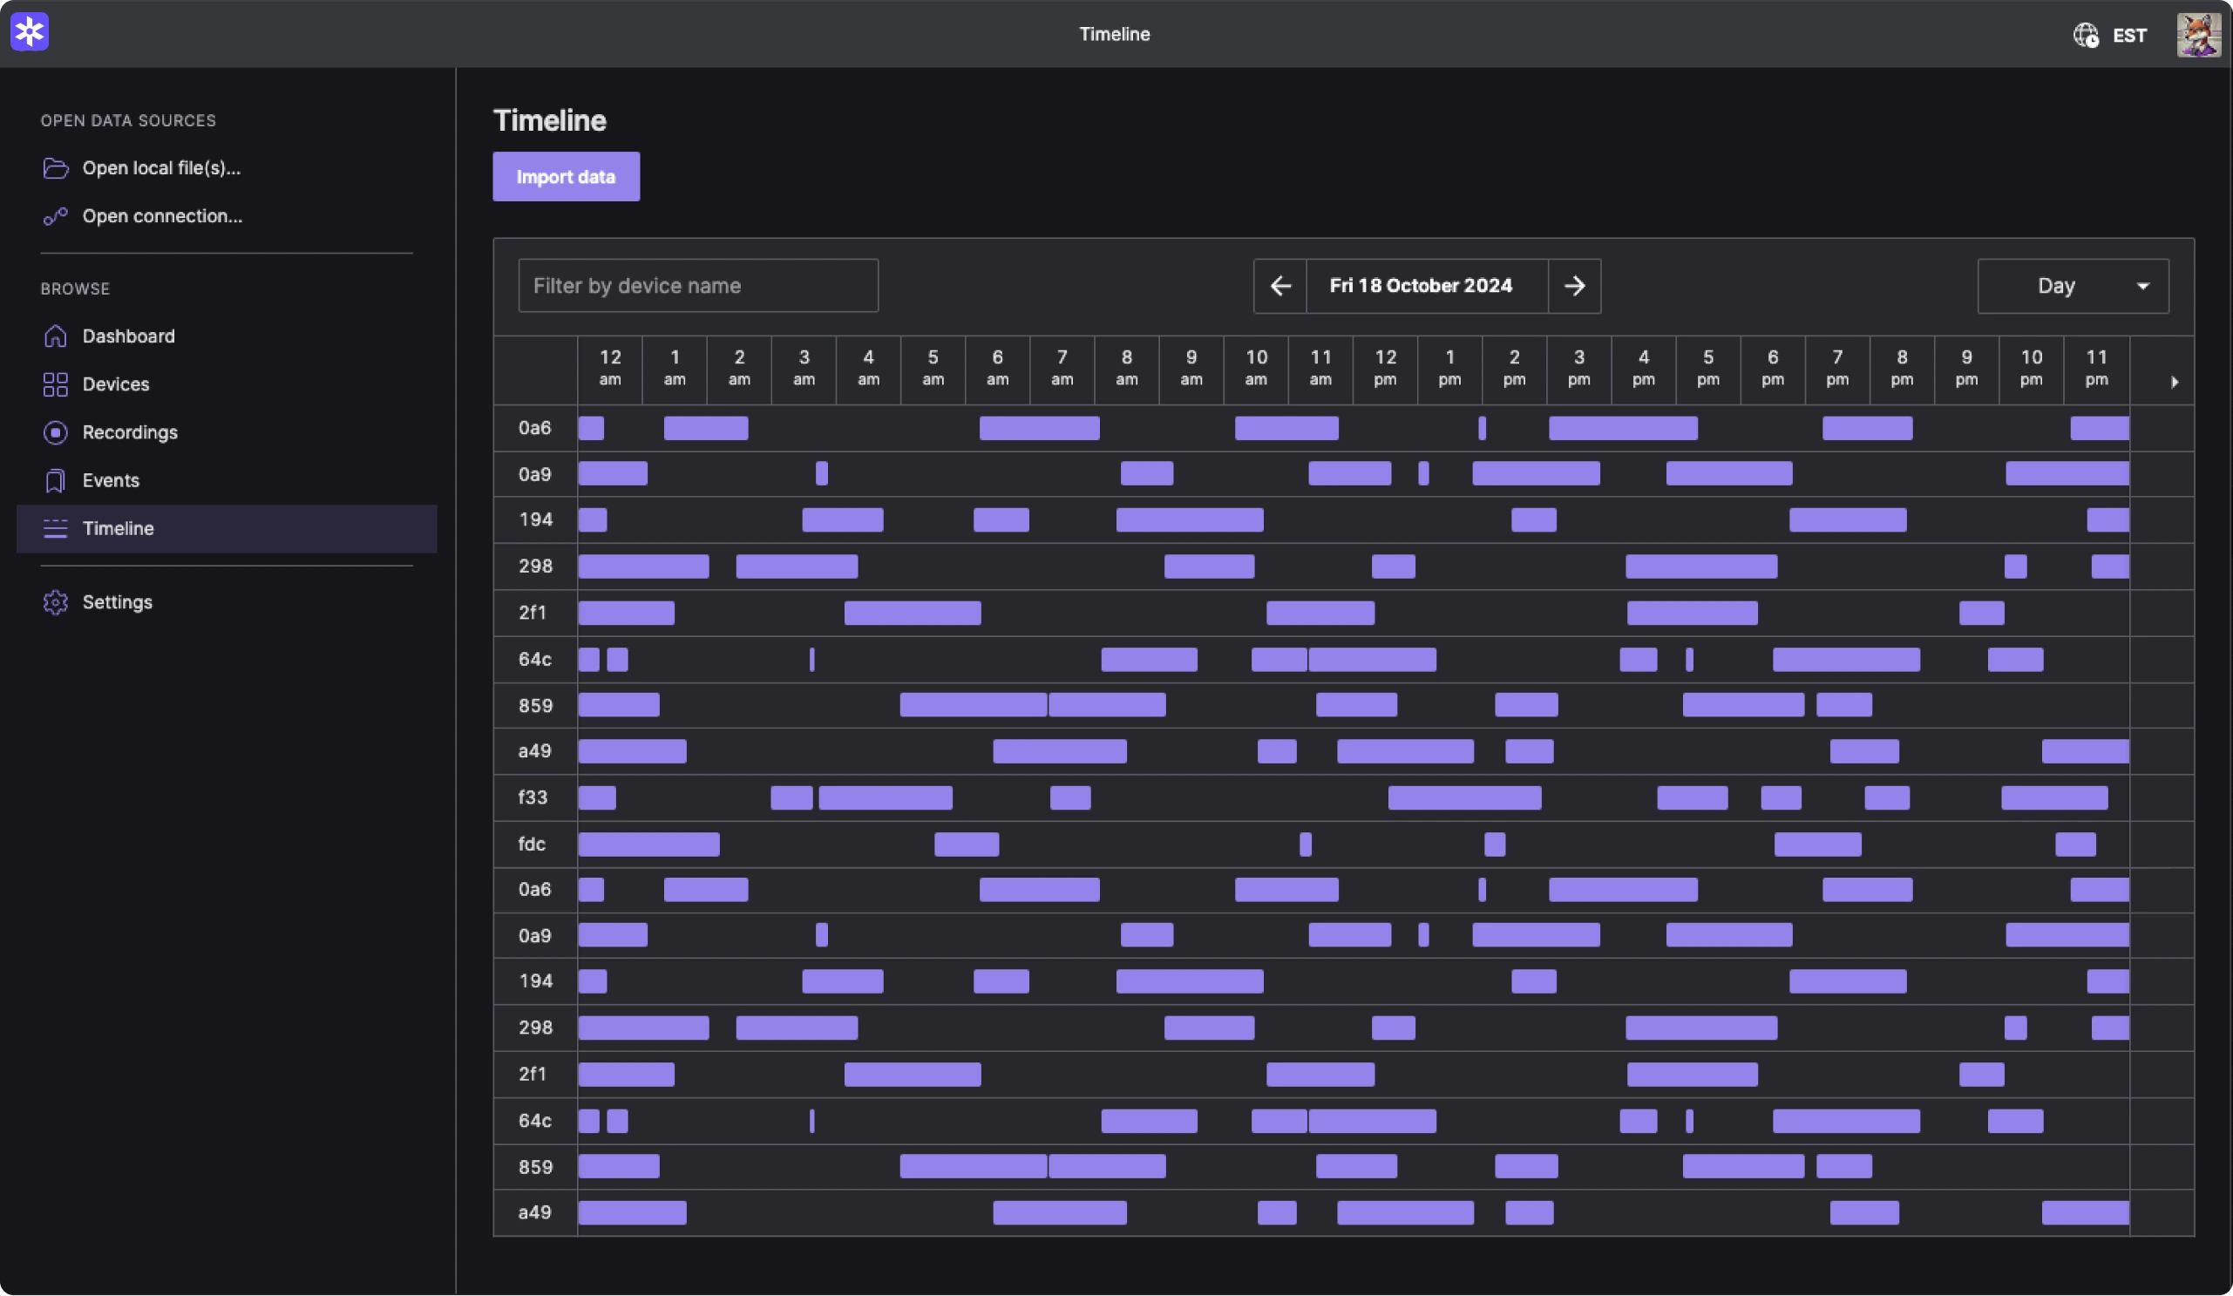
Task: Switch to the Timeline sidebar tab
Action: coord(118,528)
